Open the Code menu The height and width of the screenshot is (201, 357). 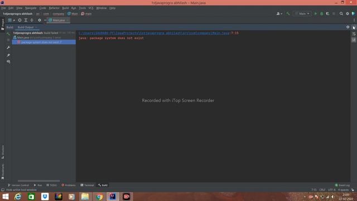[x=43, y=8]
